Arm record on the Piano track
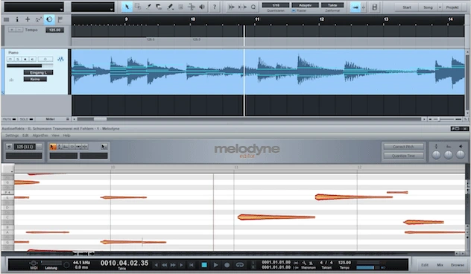 click(25, 59)
